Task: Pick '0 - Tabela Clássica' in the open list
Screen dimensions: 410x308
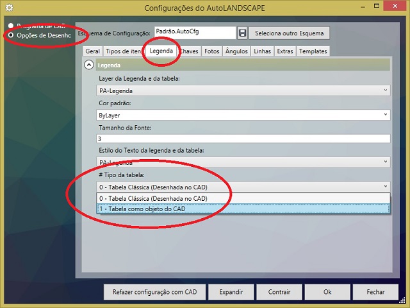Action: [x=243, y=198]
